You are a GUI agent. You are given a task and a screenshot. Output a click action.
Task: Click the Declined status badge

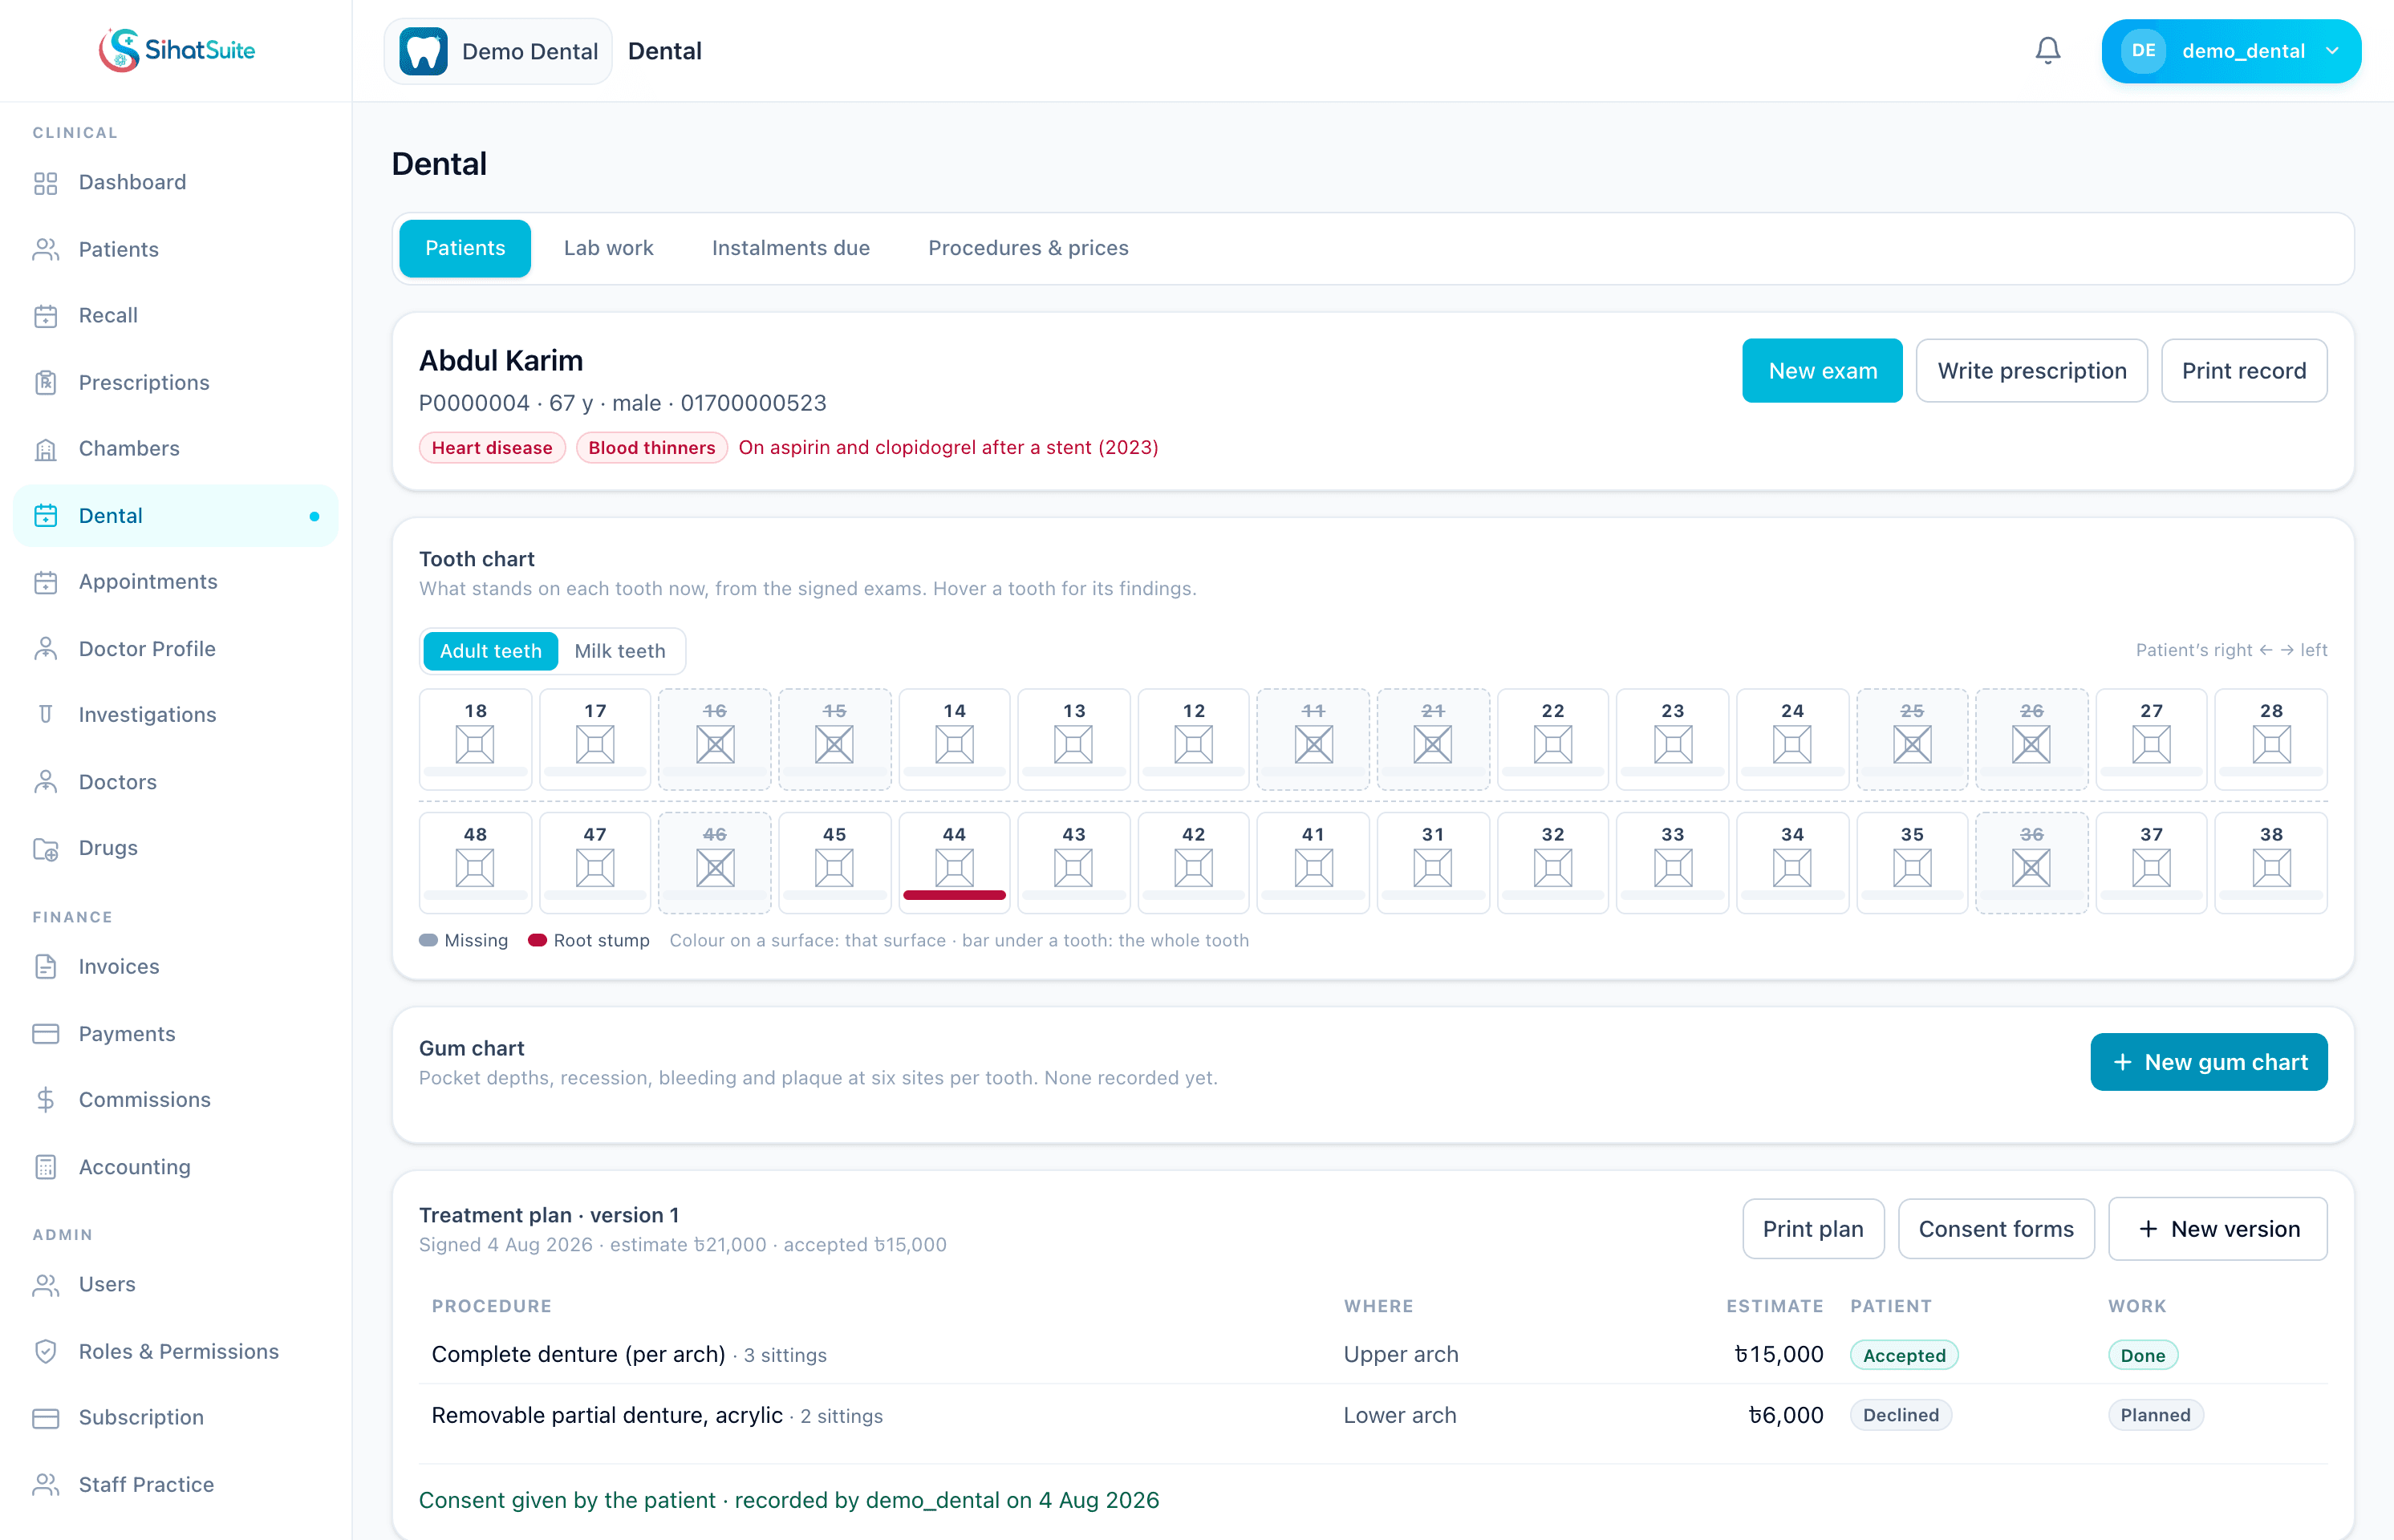(x=1900, y=1415)
